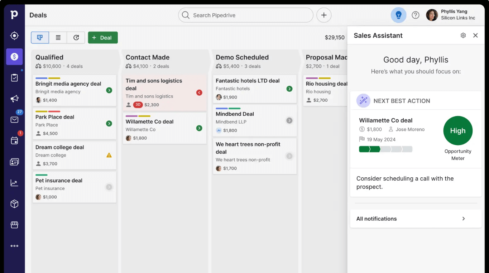Create a new deal with the Deal button
The width and height of the screenshot is (489, 273).
(103, 37)
